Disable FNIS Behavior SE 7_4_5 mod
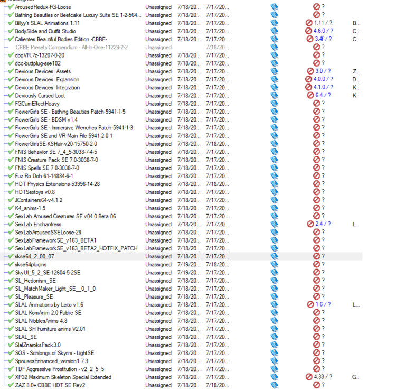 coord(11,151)
